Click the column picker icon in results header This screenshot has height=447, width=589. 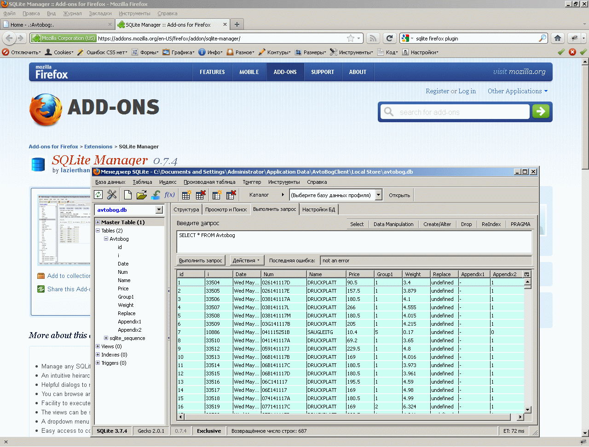[527, 274]
